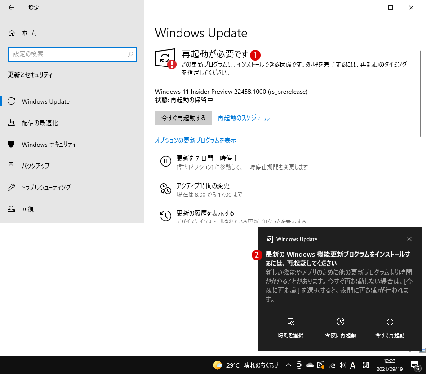Screen dimensions: 426x374
Task: Click the 設定の検索 search field
Action: (x=72, y=54)
